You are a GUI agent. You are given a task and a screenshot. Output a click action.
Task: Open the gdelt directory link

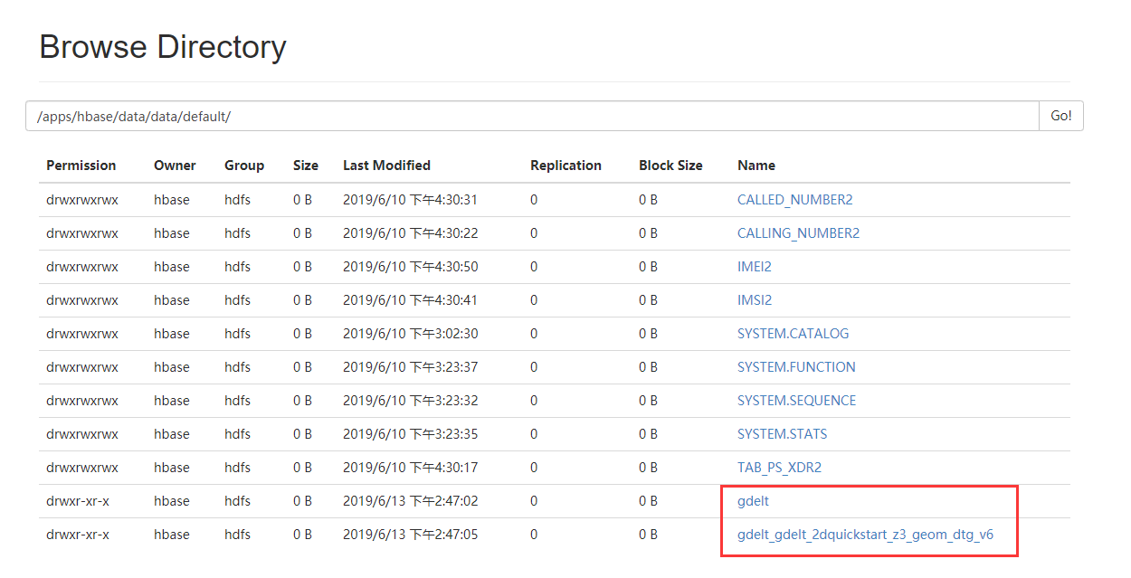tap(753, 501)
